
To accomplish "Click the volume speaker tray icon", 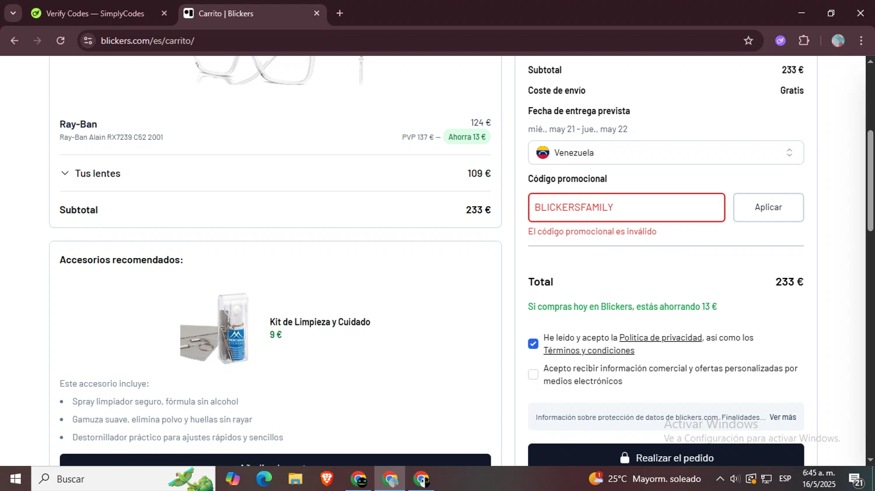I will tap(735, 479).
